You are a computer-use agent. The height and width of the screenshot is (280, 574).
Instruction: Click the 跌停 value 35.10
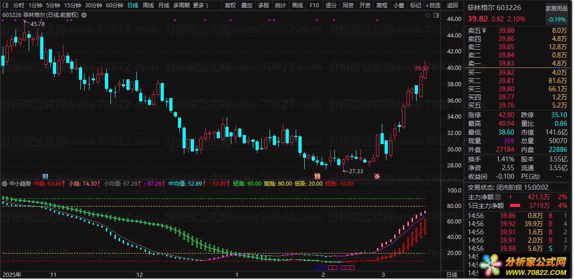(x=559, y=115)
